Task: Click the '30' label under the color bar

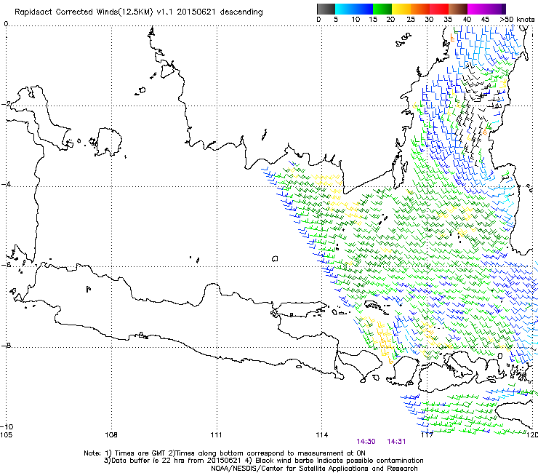Action: 429,20
